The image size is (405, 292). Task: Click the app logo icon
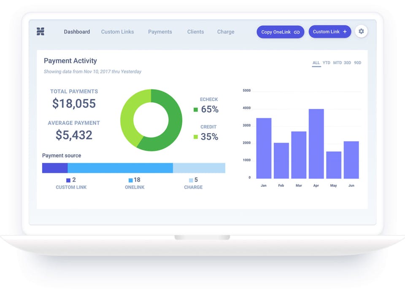(40, 31)
